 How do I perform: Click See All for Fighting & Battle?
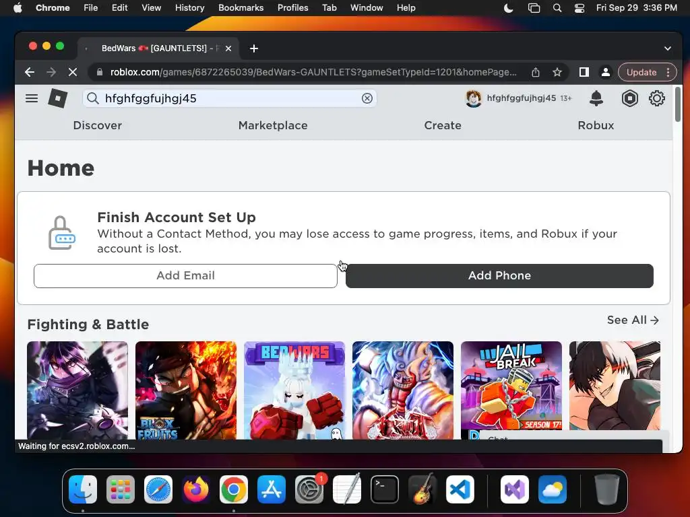pos(633,320)
